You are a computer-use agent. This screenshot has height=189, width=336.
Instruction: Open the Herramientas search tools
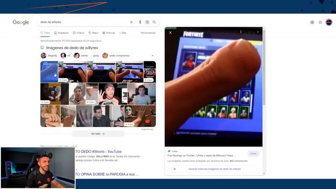click(x=148, y=33)
